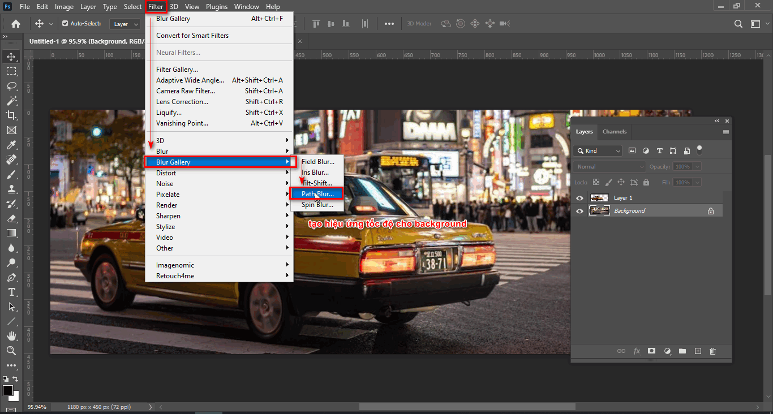The height and width of the screenshot is (414, 773).
Task: Pick the Eyedropper tool
Action: [x=11, y=145]
